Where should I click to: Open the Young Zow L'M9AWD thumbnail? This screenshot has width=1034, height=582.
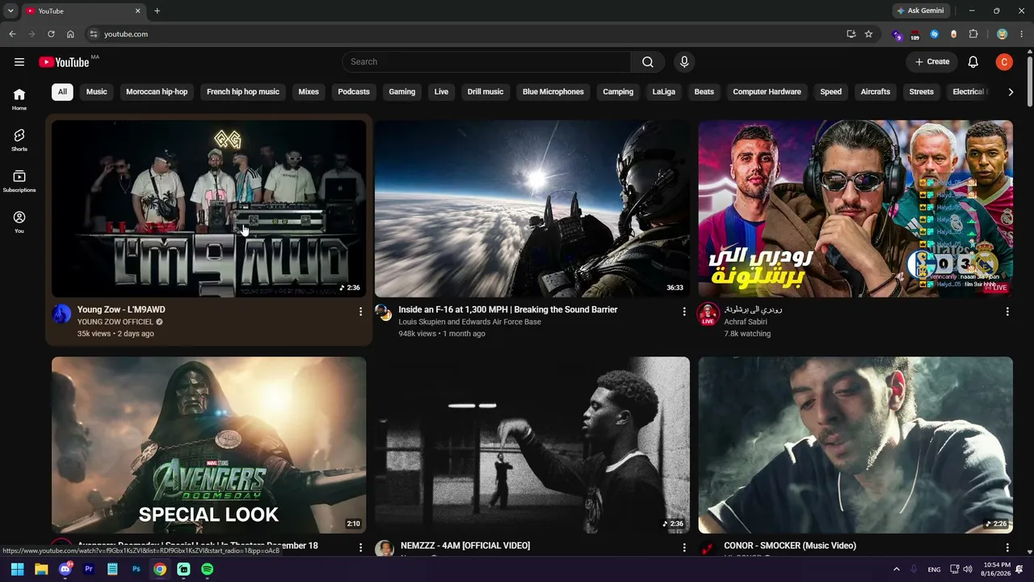point(208,209)
